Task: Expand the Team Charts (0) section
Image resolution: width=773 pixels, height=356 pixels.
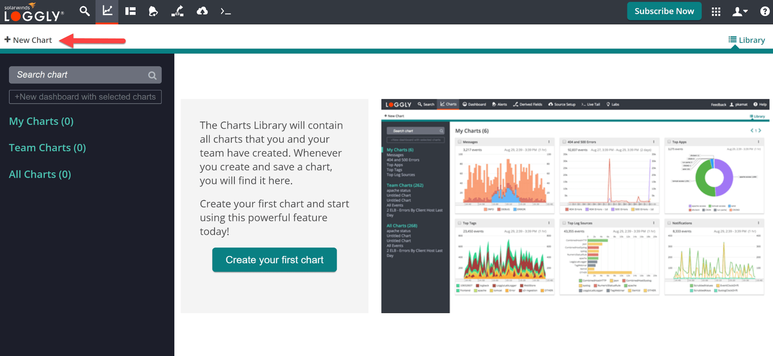Action: (47, 148)
